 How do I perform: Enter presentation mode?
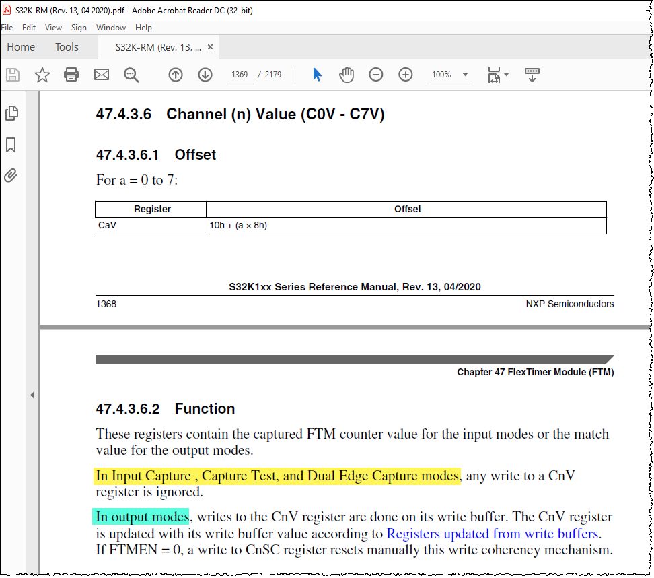click(532, 75)
